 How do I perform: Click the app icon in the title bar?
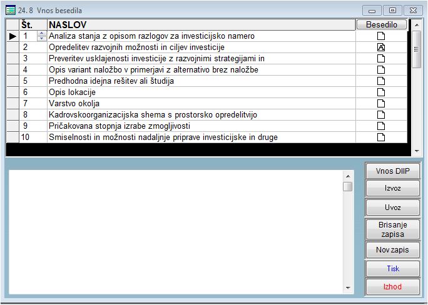click(10, 11)
